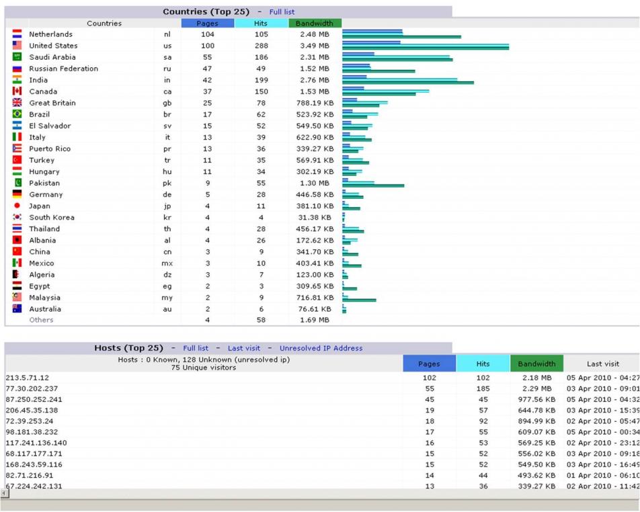Click the United States flag icon
The height and width of the screenshot is (512, 640).
coord(17,45)
